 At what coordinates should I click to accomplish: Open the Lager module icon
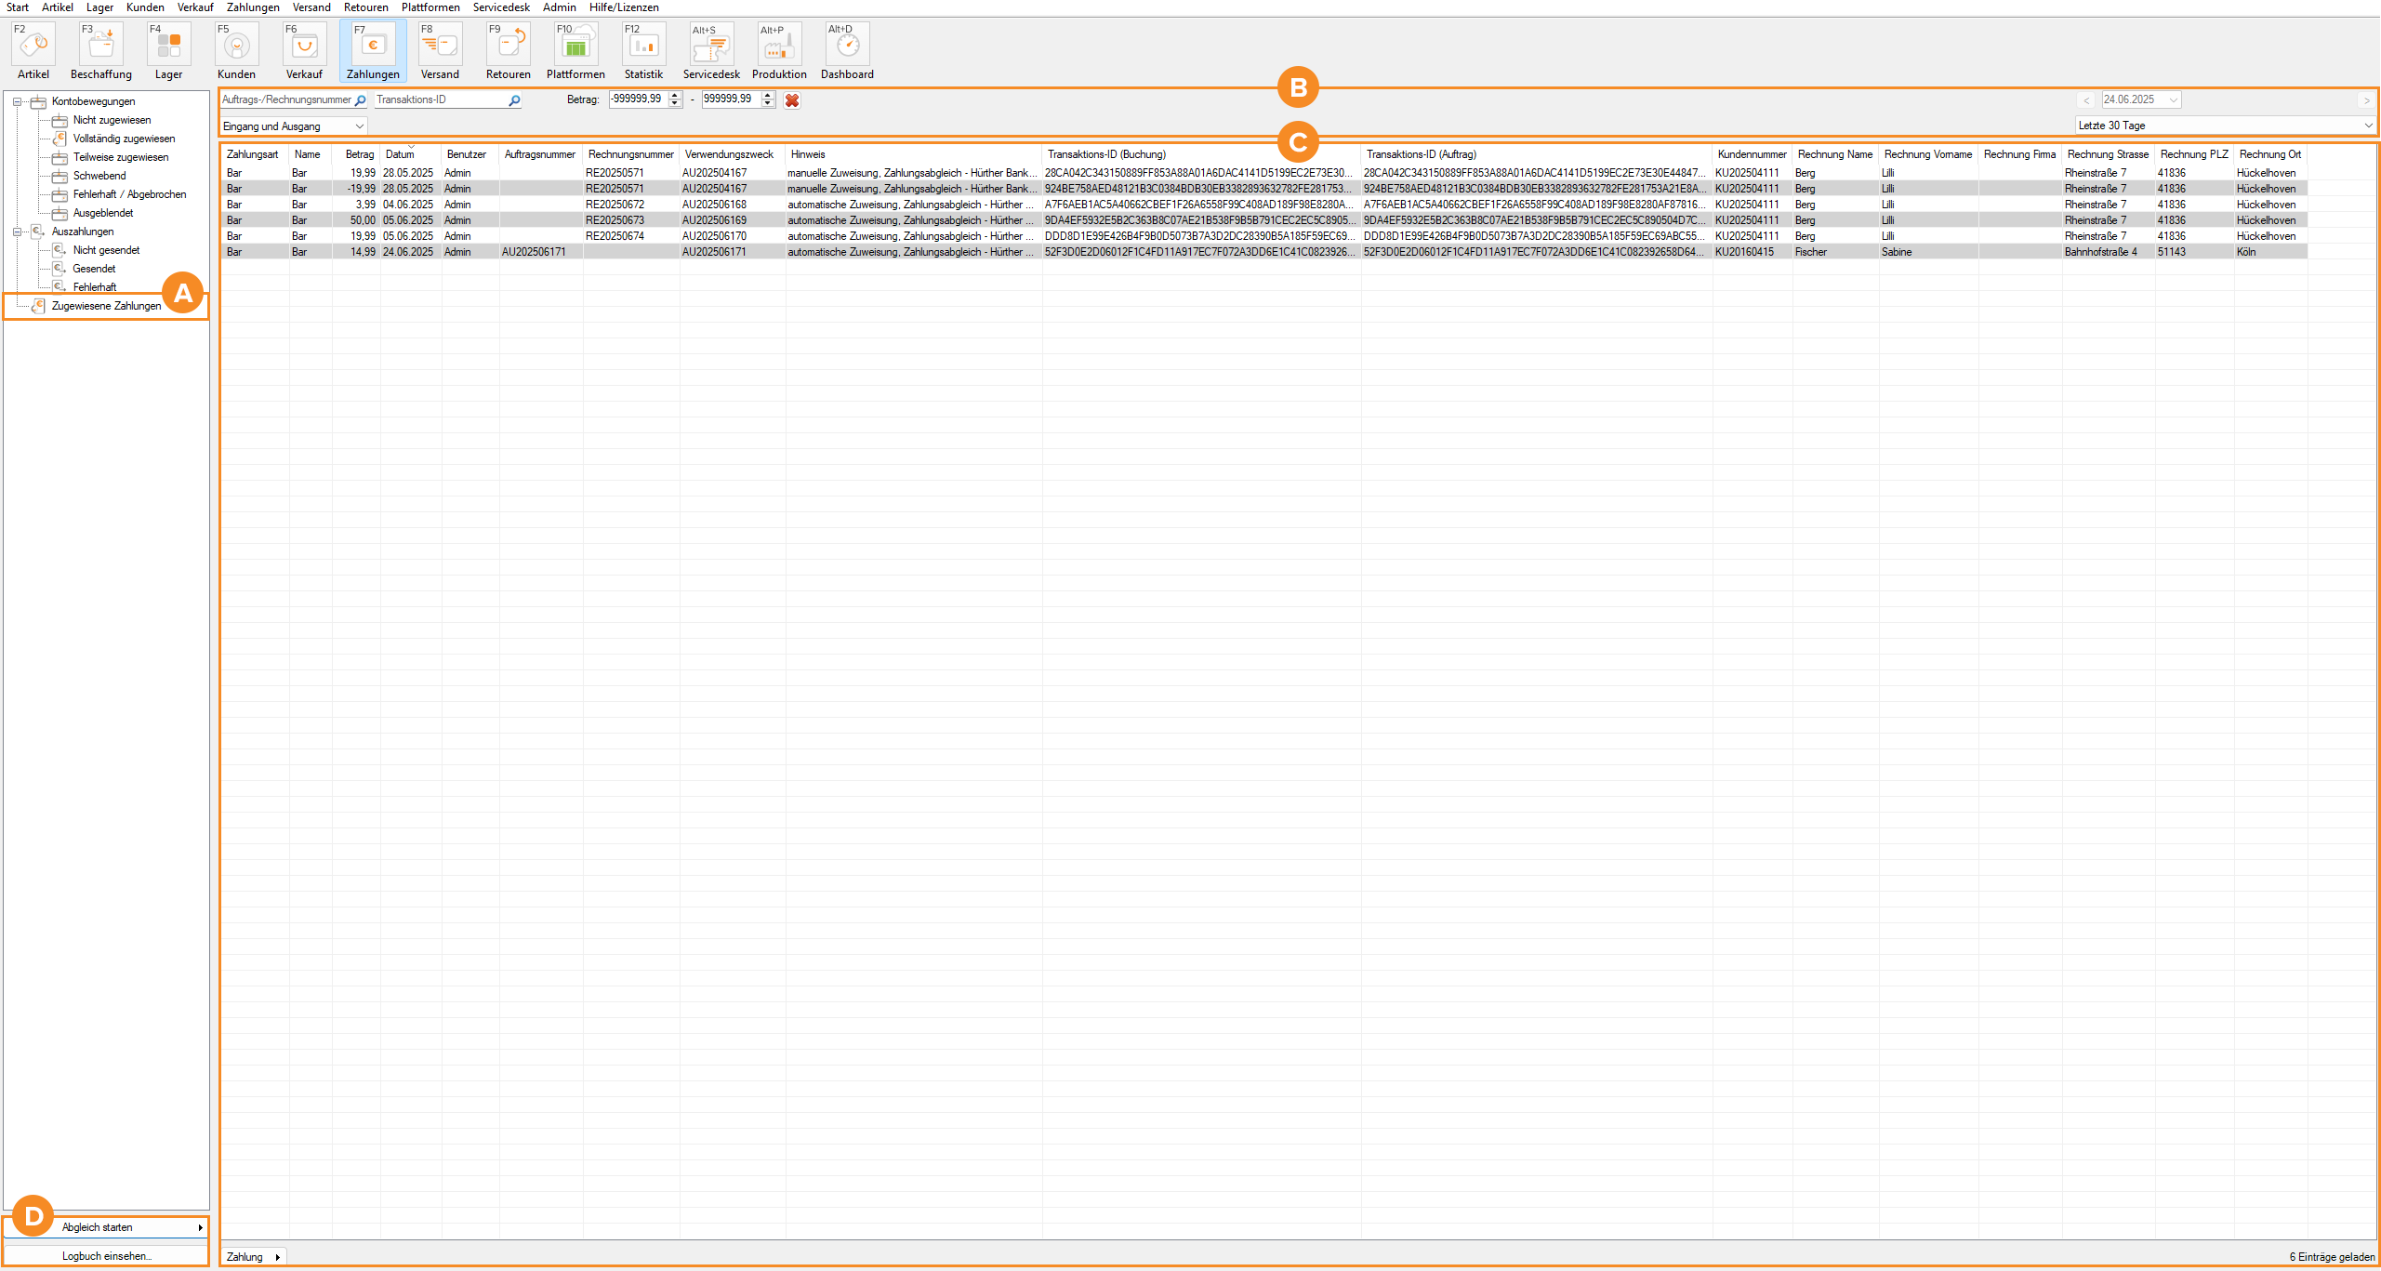click(168, 45)
